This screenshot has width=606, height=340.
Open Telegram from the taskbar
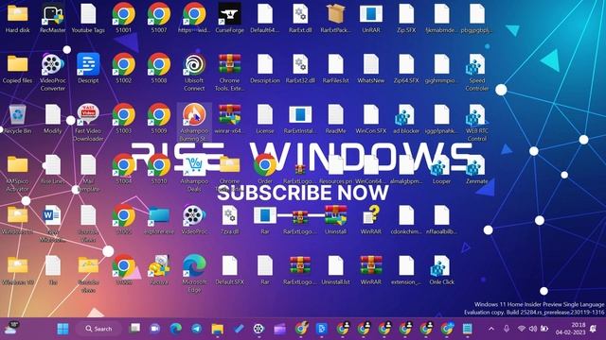tap(196, 329)
